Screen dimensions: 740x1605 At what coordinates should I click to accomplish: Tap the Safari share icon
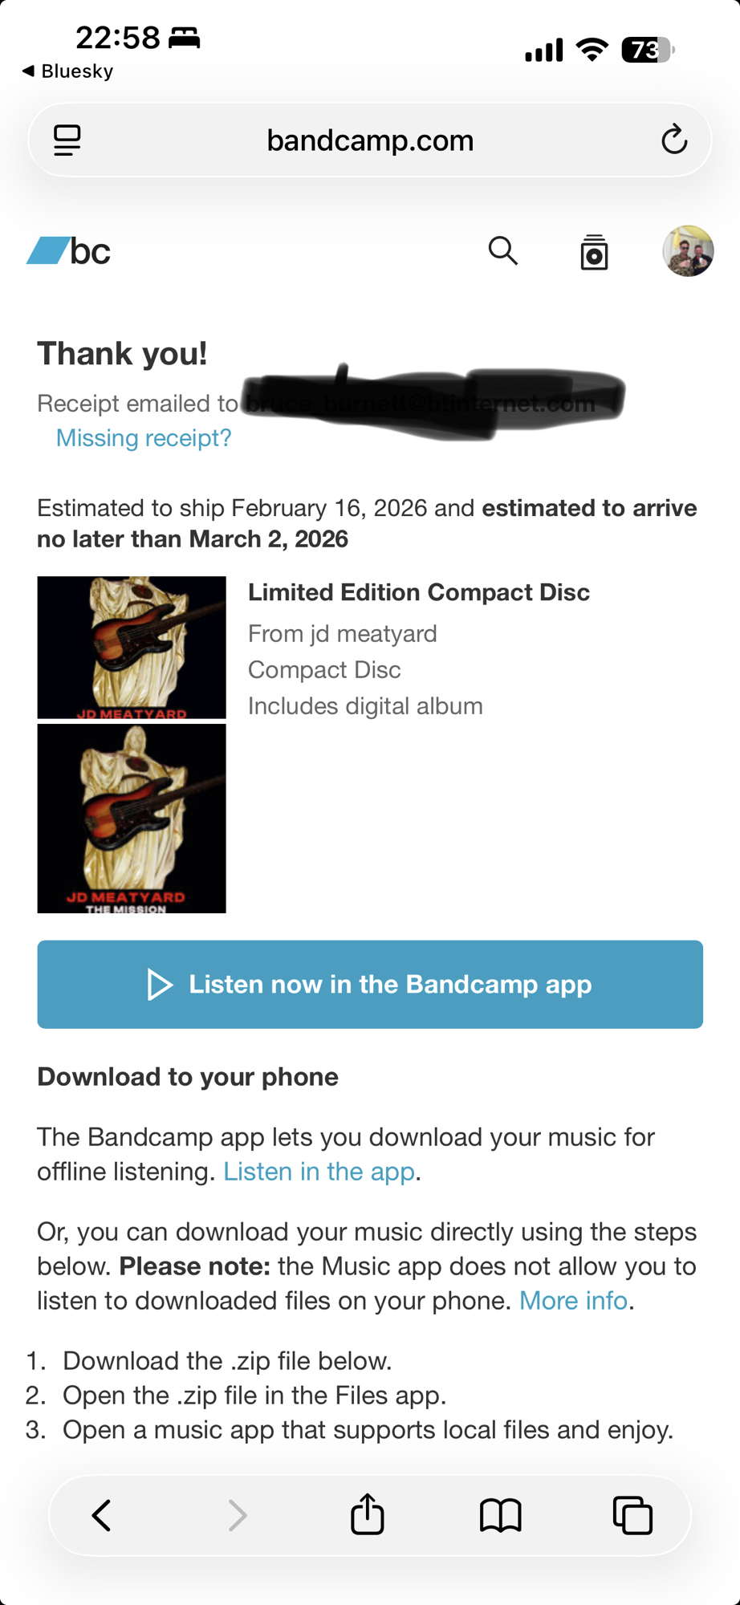coord(368,1514)
